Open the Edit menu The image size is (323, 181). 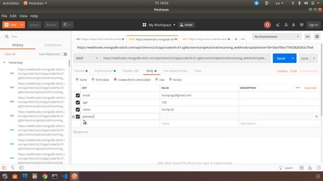click(x=13, y=16)
